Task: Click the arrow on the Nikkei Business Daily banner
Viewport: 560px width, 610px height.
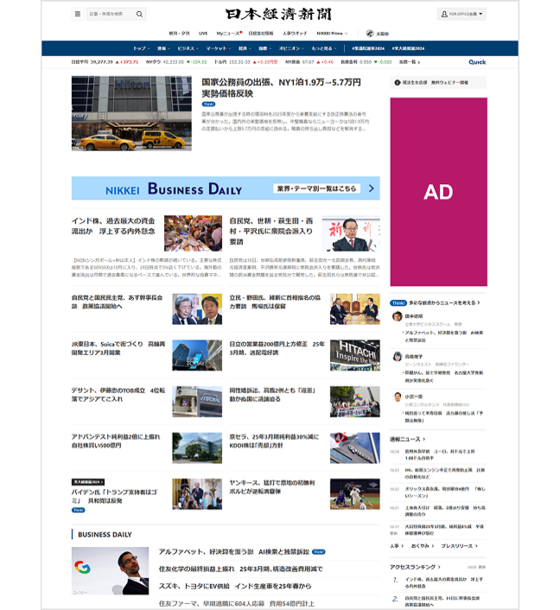Action: tap(372, 188)
